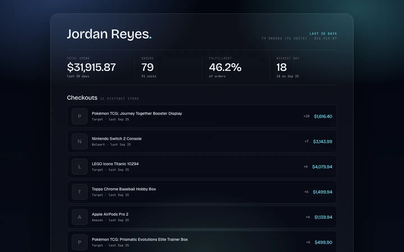The width and height of the screenshot is (404, 252).
Task: Select the $1,499.94 amount
Action: tap(322, 192)
